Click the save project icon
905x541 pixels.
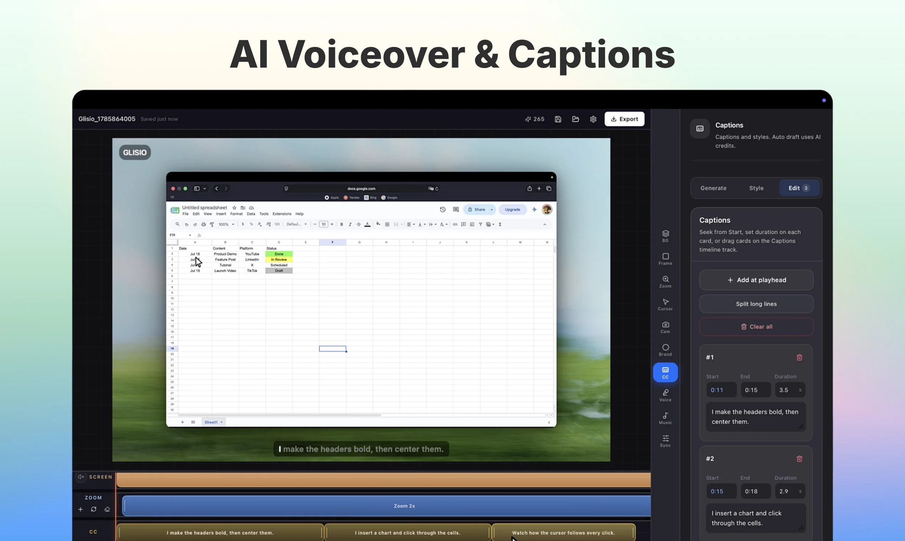tap(558, 119)
